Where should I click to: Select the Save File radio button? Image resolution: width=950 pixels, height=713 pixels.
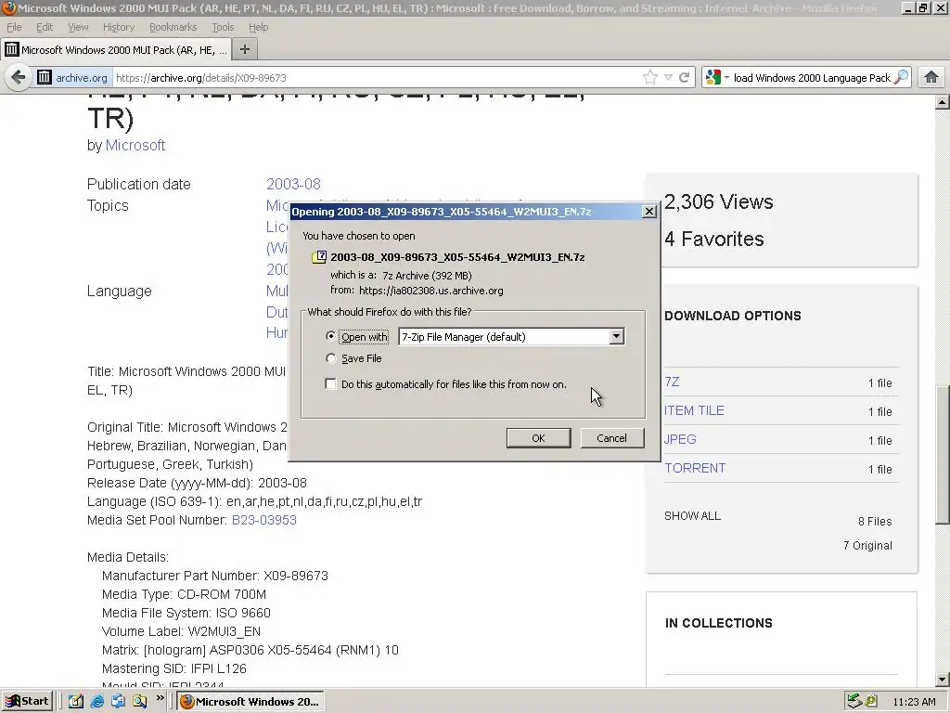coord(331,358)
